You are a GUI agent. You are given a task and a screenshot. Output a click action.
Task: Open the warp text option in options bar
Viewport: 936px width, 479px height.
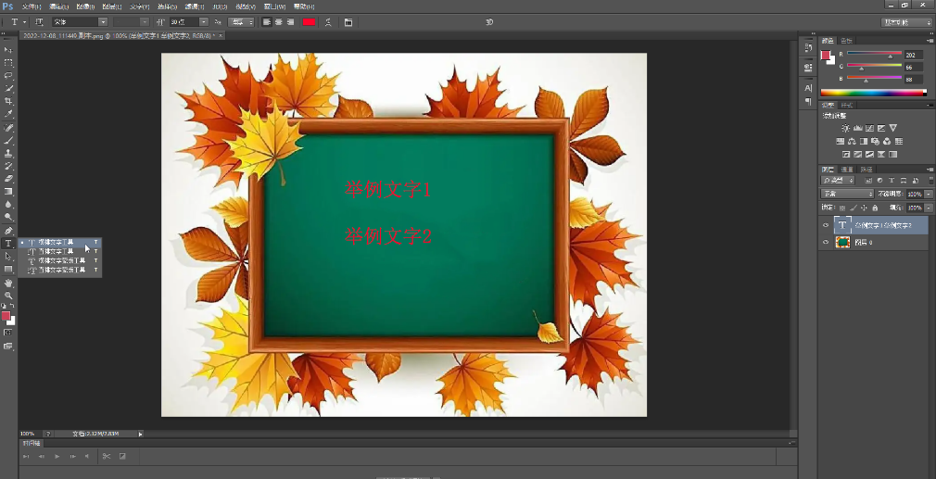(329, 21)
